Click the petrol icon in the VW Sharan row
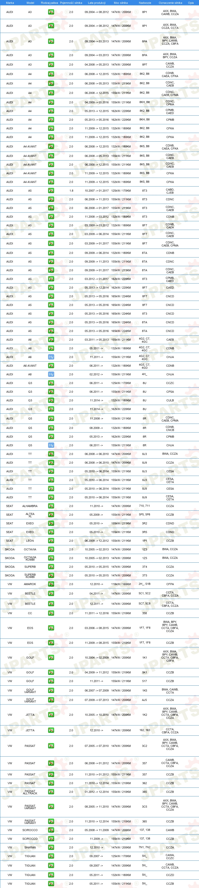Viewport: 199px width, 888px height. click(51, 848)
